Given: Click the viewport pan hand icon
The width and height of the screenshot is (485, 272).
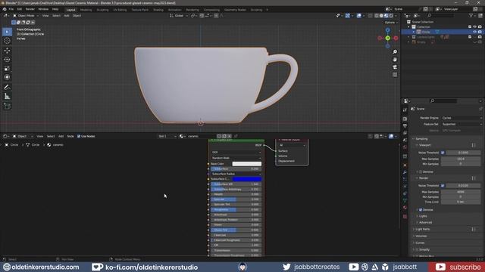Looking at the screenshot, I should [x=395, y=60].
